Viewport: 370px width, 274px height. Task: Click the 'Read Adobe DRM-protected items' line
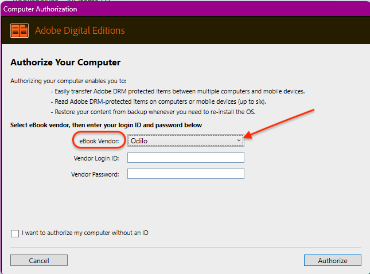(158, 101)
